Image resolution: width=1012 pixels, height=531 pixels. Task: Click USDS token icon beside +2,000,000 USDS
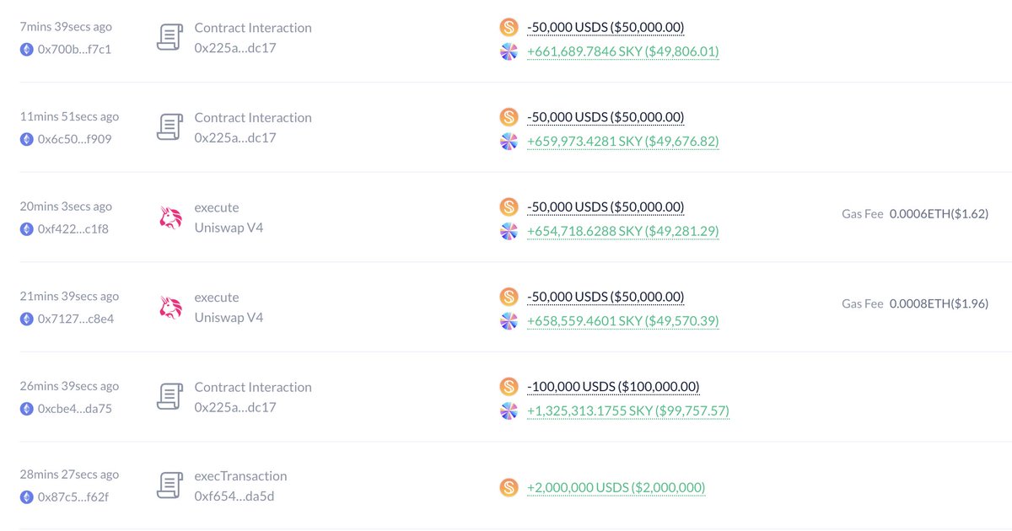(x=508, y=487)
